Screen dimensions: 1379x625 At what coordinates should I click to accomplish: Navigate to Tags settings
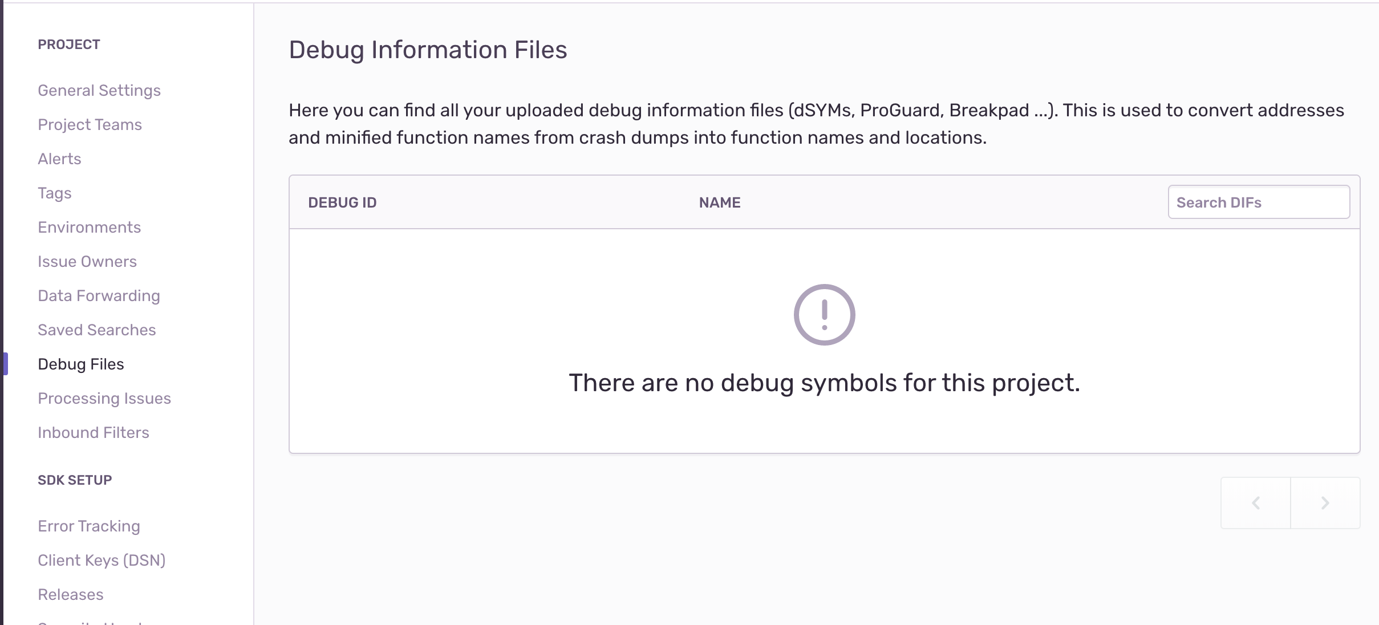55,193
